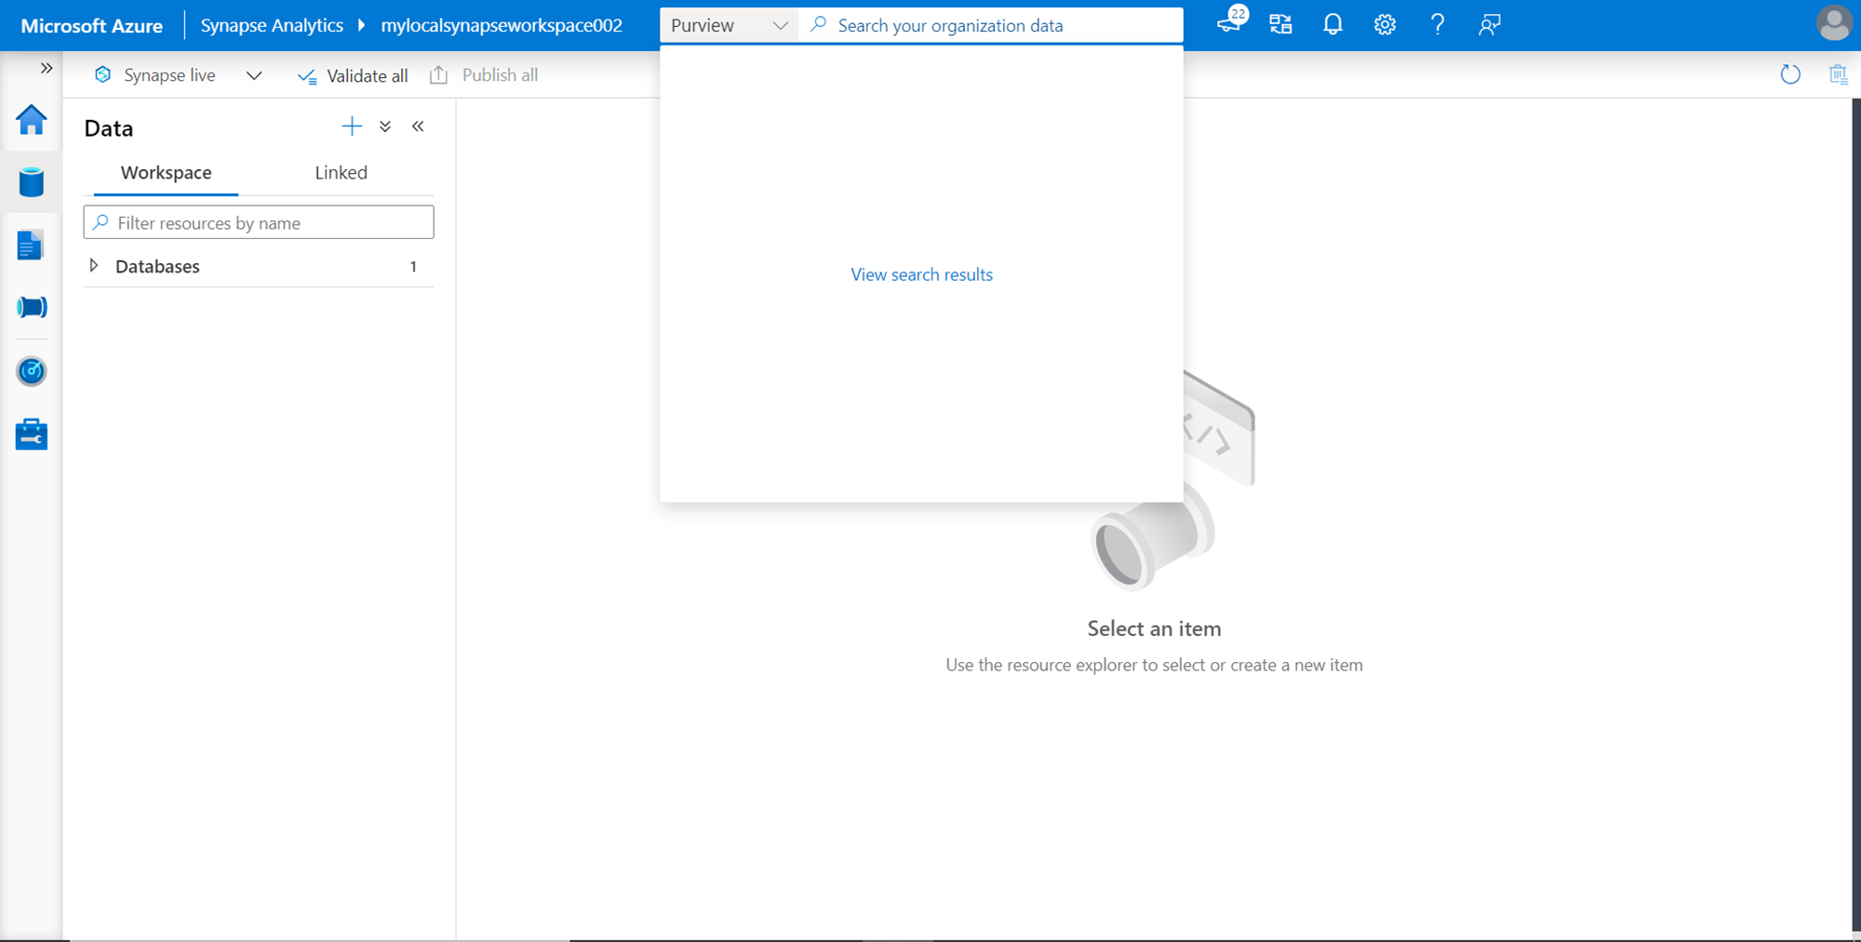Click Publish all button
Screen dimensions: 1861x942
484,75
